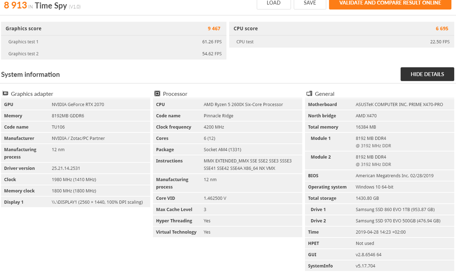Viewport: 456px width, 272px height.
Task: Select the 8192MB GDDR6 memory value
Action: point(68,116)
